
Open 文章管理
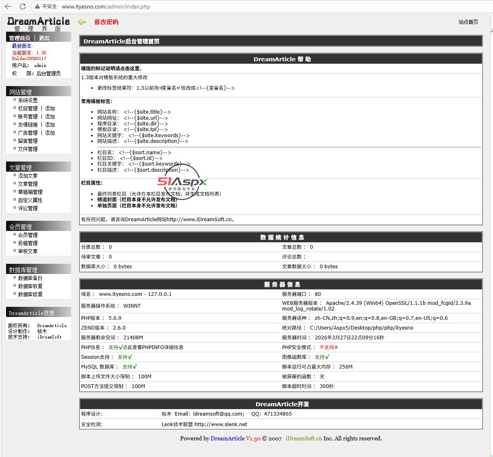pyautogui.click(x=28, y=184)
